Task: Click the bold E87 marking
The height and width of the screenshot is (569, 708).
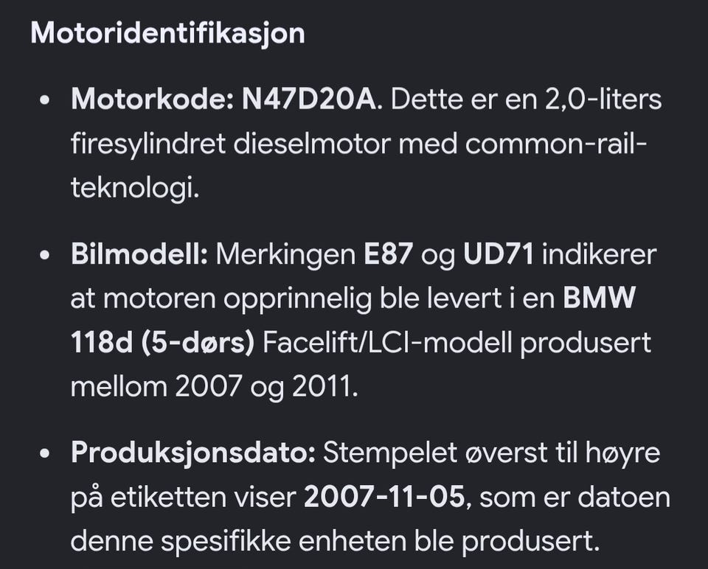Action: coord(388,254)
